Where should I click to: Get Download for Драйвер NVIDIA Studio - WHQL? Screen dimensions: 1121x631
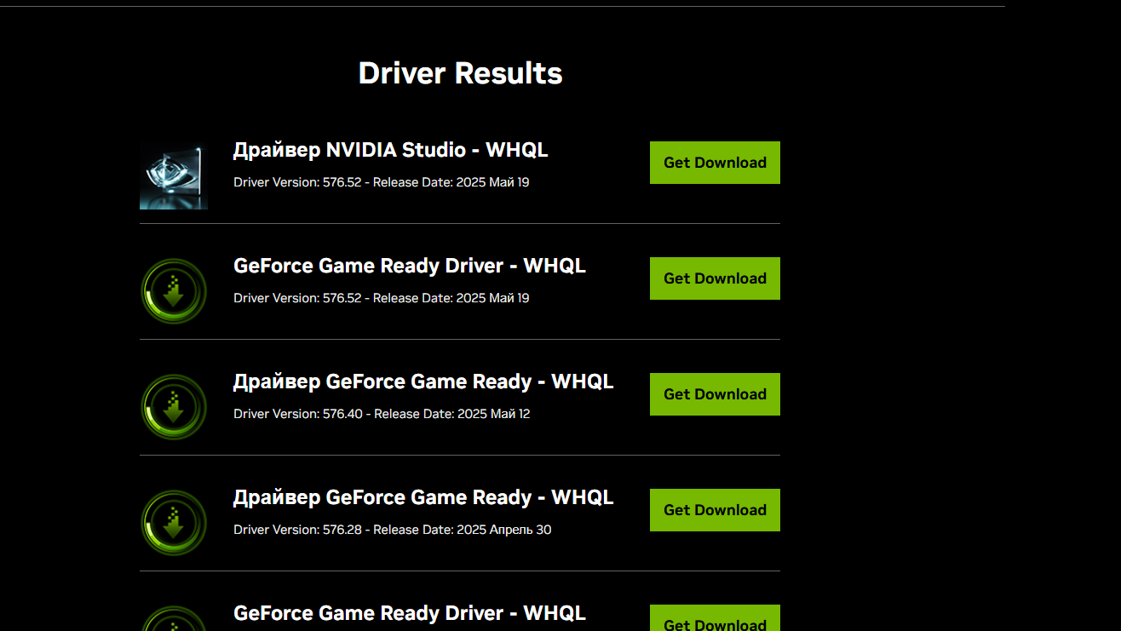(715, 163)
